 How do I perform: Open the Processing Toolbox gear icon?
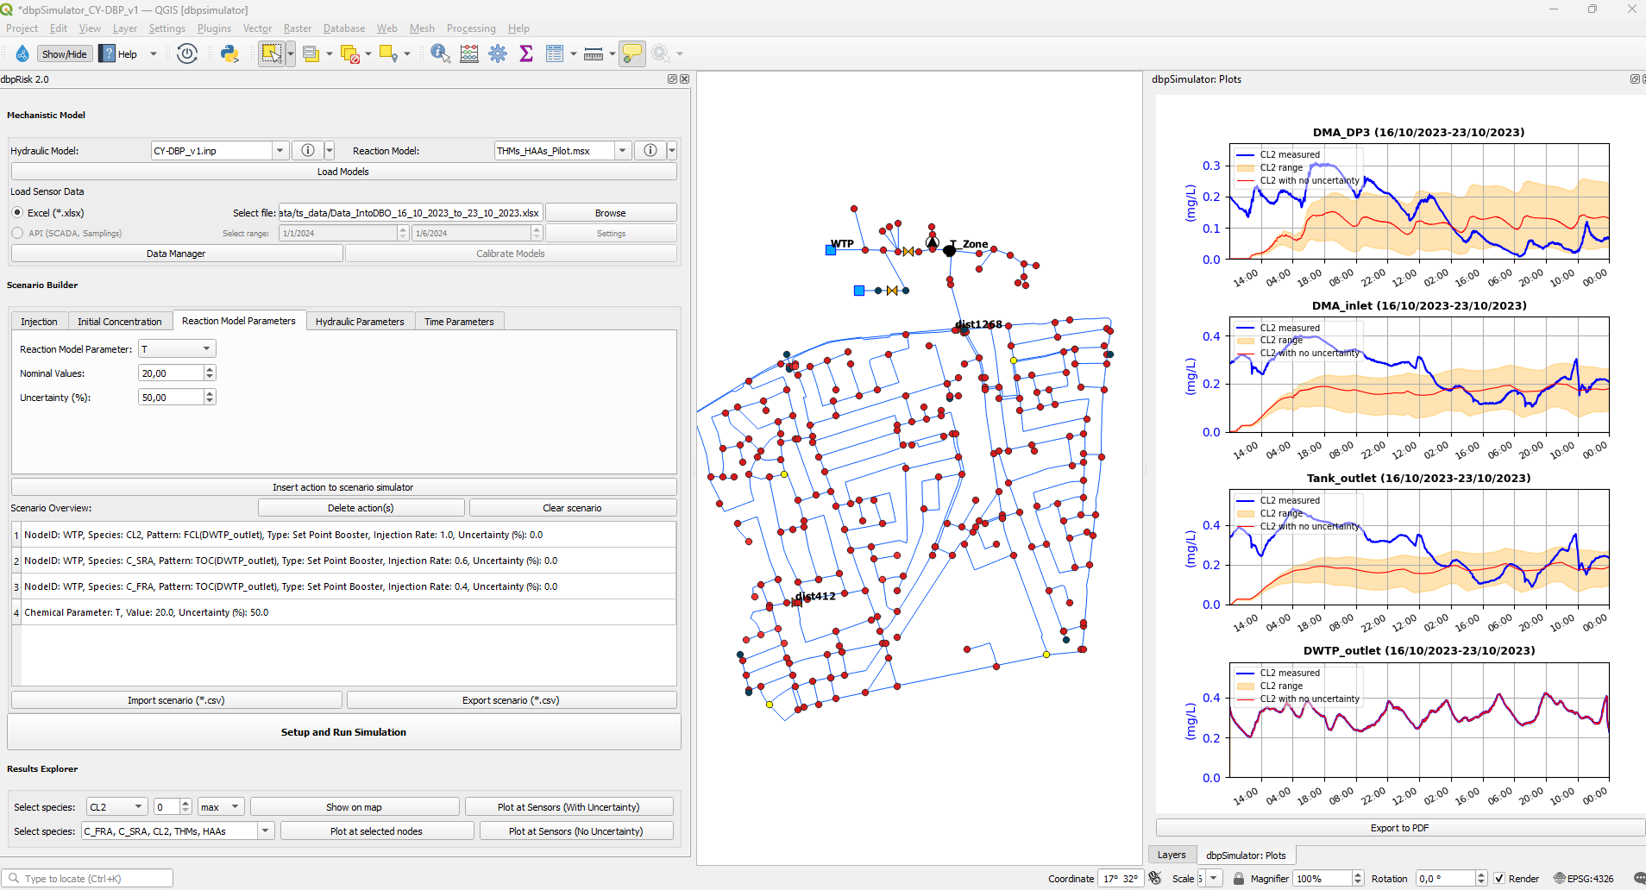pyautogui.click(x=498, y=53)
